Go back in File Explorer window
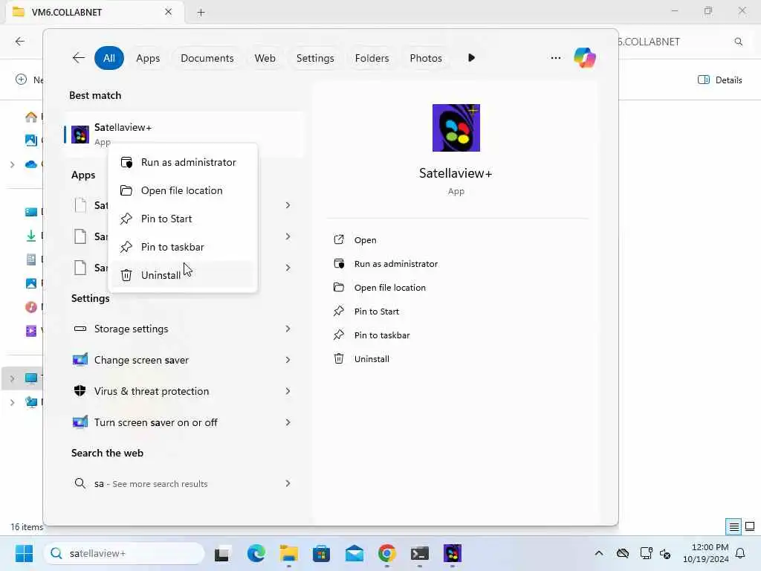Screen dimensions: 761x571 pos(20,42)
